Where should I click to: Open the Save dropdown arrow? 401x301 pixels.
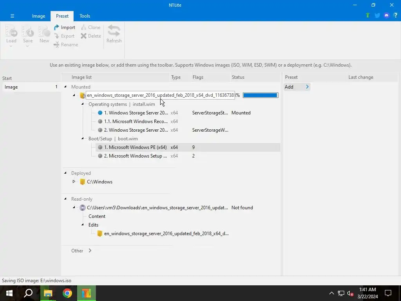click(27, 46)
